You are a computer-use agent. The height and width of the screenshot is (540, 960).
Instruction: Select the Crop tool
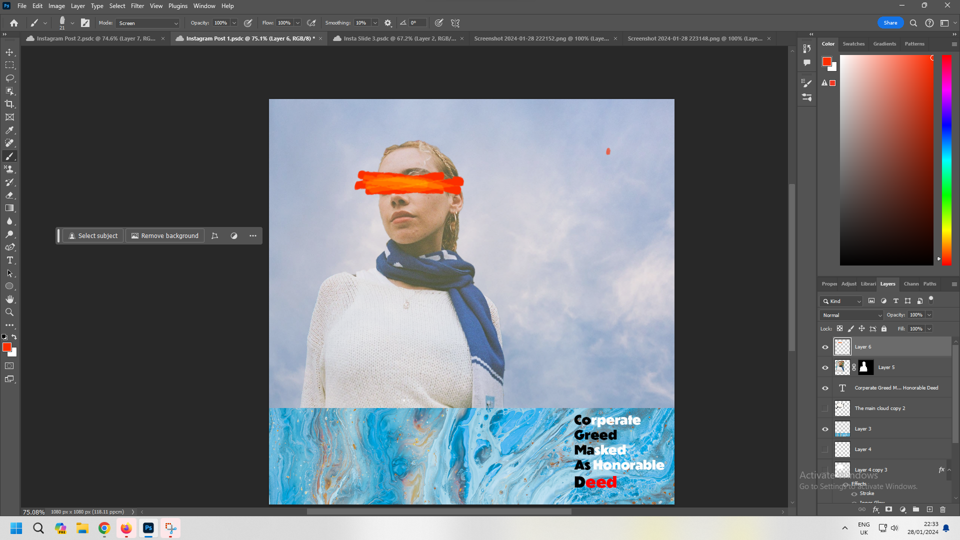point(9,104)
